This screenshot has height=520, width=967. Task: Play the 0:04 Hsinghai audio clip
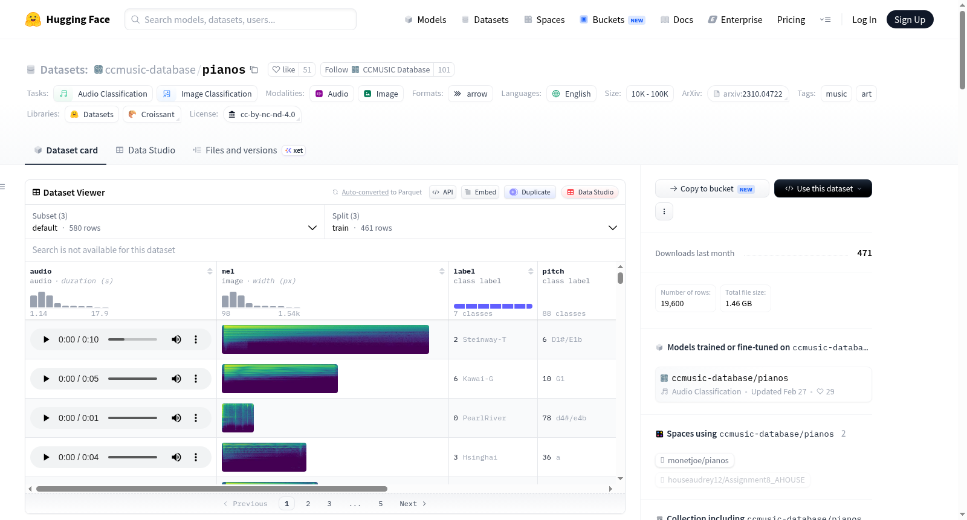point(46,457)
